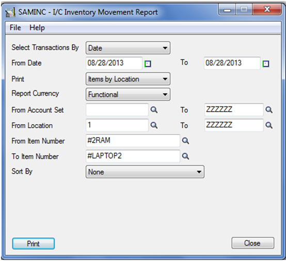Click the To Item Number field #LAPTOP2

click(x=133, y=156)
